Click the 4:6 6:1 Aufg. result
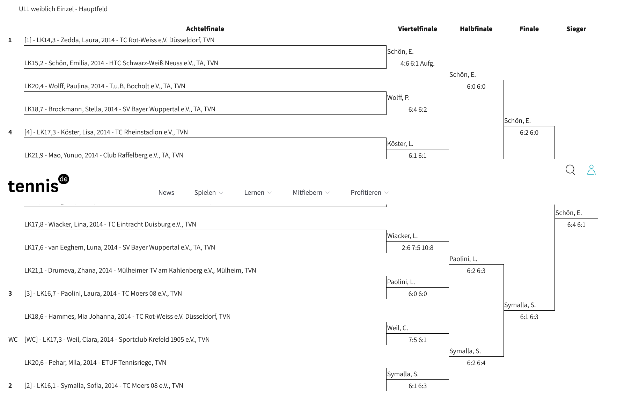 (x=417, y=64)
